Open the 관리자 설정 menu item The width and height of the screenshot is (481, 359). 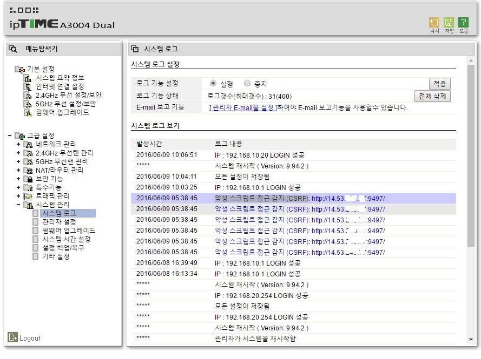[59, 222]
